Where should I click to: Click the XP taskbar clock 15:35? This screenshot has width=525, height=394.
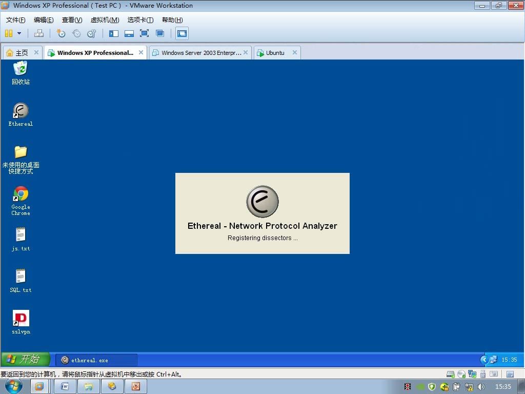(509, 360)
